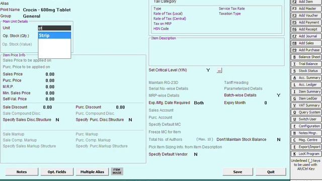
Task: Click the Multiple Alias button
Action: 92,172
